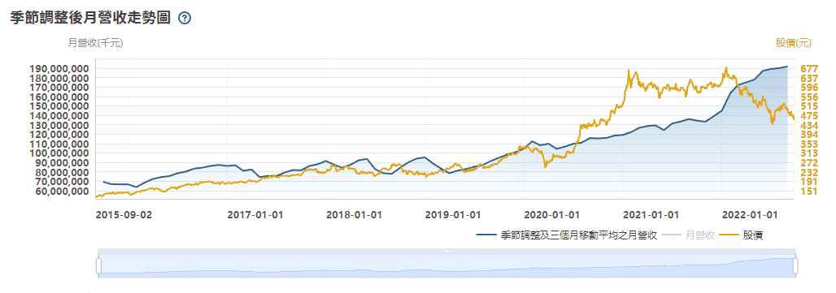Viewport: 836px width, 293px height.
Task: Click the revenue line endpoint at far right
Action: [787, 67]
